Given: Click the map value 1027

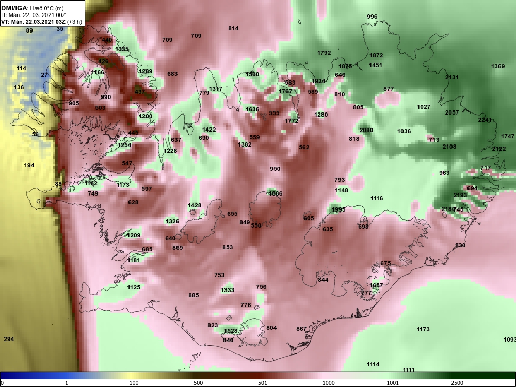Looking at the screenshot, I should coord(424,107).
